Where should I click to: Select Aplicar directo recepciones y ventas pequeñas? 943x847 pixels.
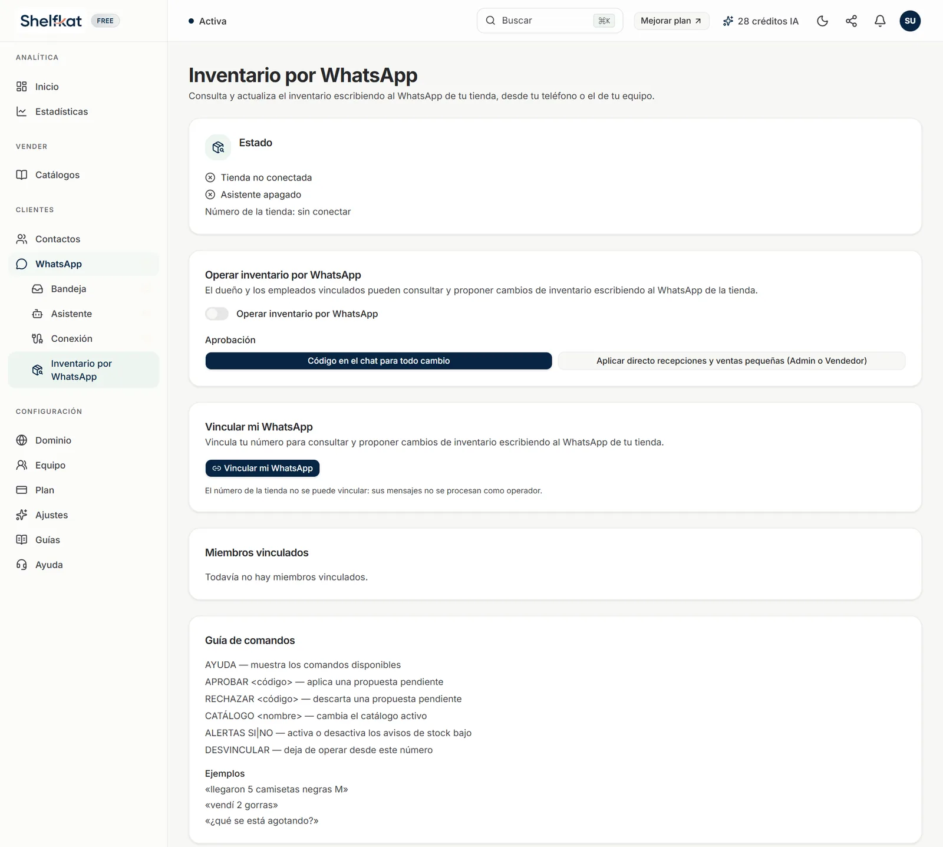(731, 361)
